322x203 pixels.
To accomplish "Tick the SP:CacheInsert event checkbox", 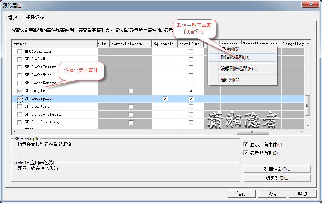I will [20, 67].
